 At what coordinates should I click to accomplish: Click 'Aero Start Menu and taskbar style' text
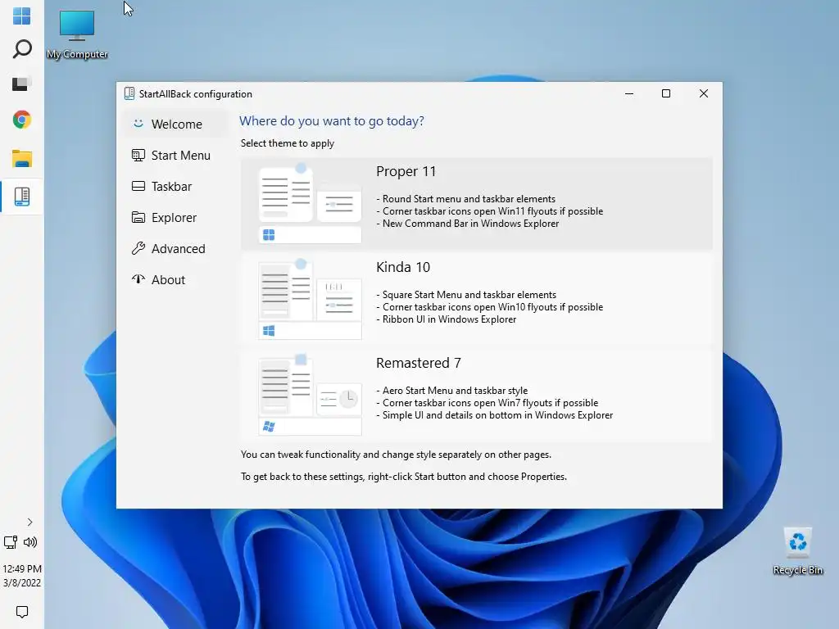455,391
